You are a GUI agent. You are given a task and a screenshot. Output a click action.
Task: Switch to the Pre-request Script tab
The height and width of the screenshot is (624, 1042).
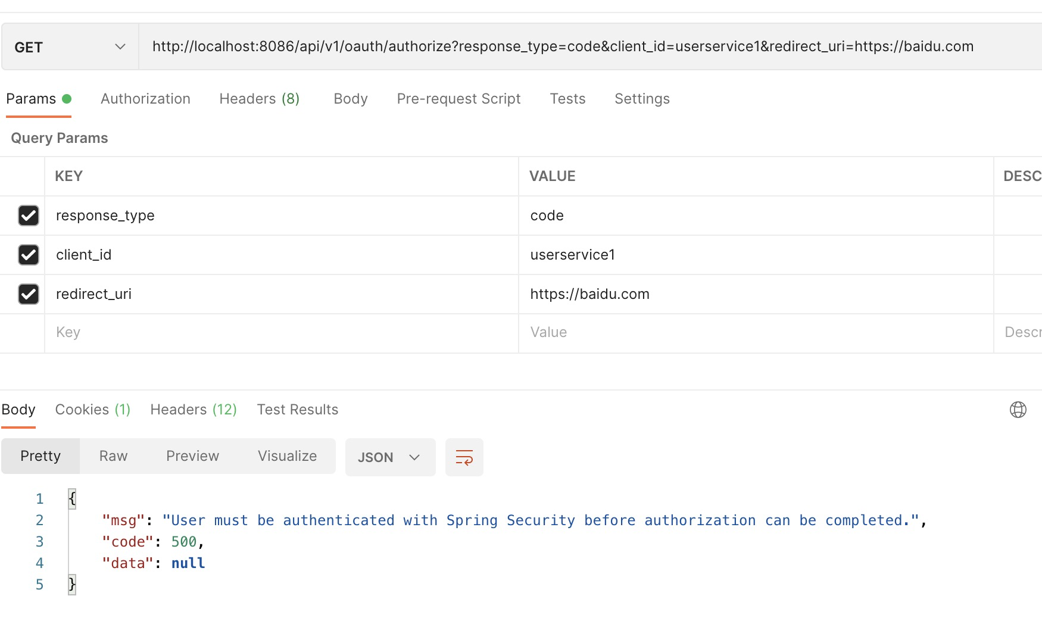[458, 99]
